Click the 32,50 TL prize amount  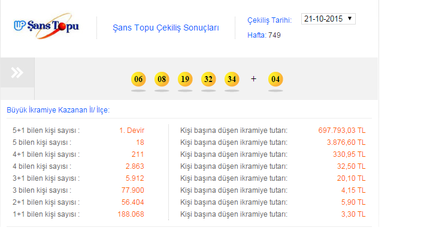[x=352, y=166]
